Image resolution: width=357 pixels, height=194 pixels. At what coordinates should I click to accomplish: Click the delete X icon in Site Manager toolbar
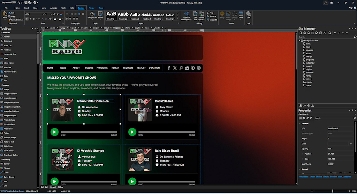tap(325, 33)
